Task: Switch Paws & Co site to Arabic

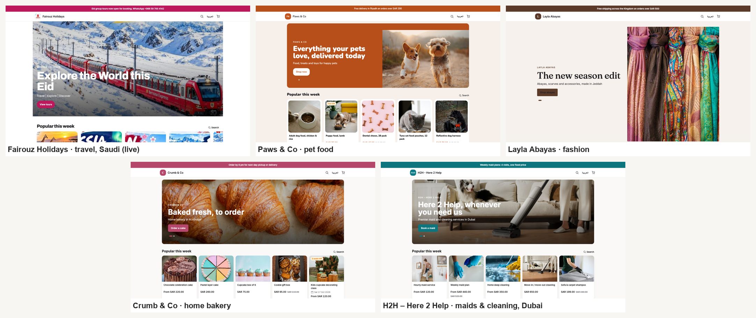Action: (x=460, y=16)
